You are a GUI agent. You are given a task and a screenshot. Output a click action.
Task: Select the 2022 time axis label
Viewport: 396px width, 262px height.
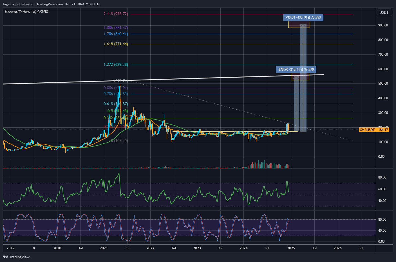(150, 248)
